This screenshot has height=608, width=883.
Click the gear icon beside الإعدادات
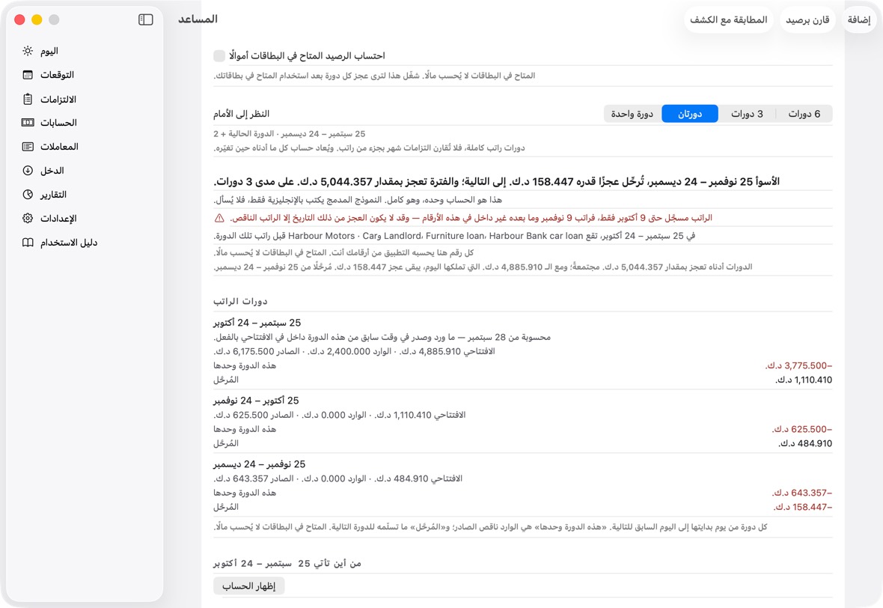[28, 218]
